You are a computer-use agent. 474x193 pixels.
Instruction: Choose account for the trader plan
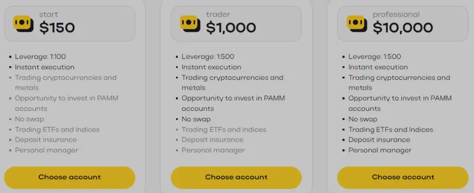pyautogui.click(x=236, y=177)
